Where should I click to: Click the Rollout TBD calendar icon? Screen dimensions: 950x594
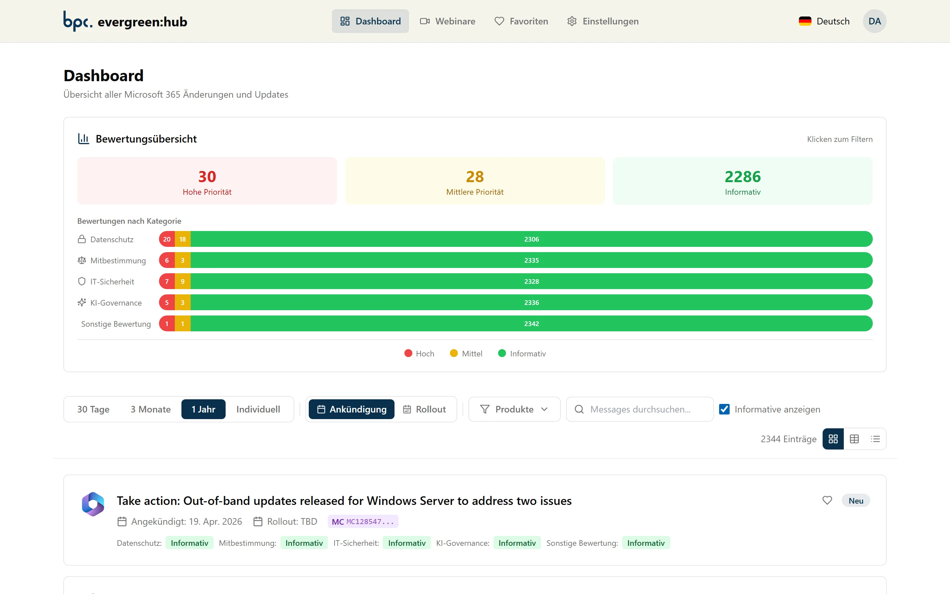pos(258,521)
